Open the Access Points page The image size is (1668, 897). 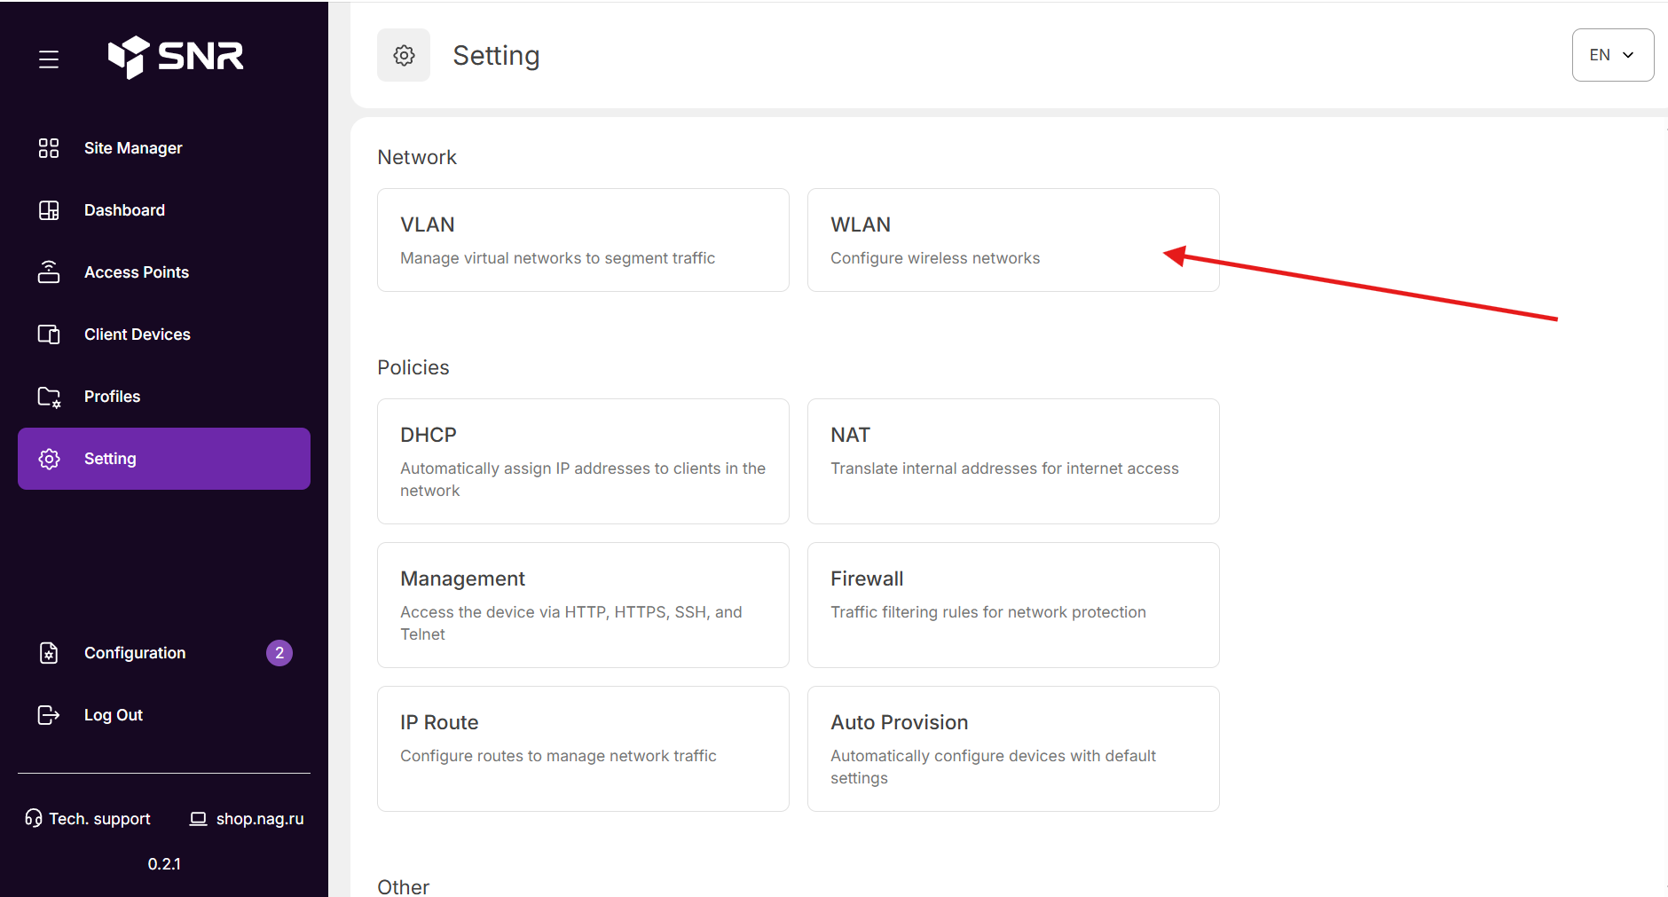[x=164, y=272]
